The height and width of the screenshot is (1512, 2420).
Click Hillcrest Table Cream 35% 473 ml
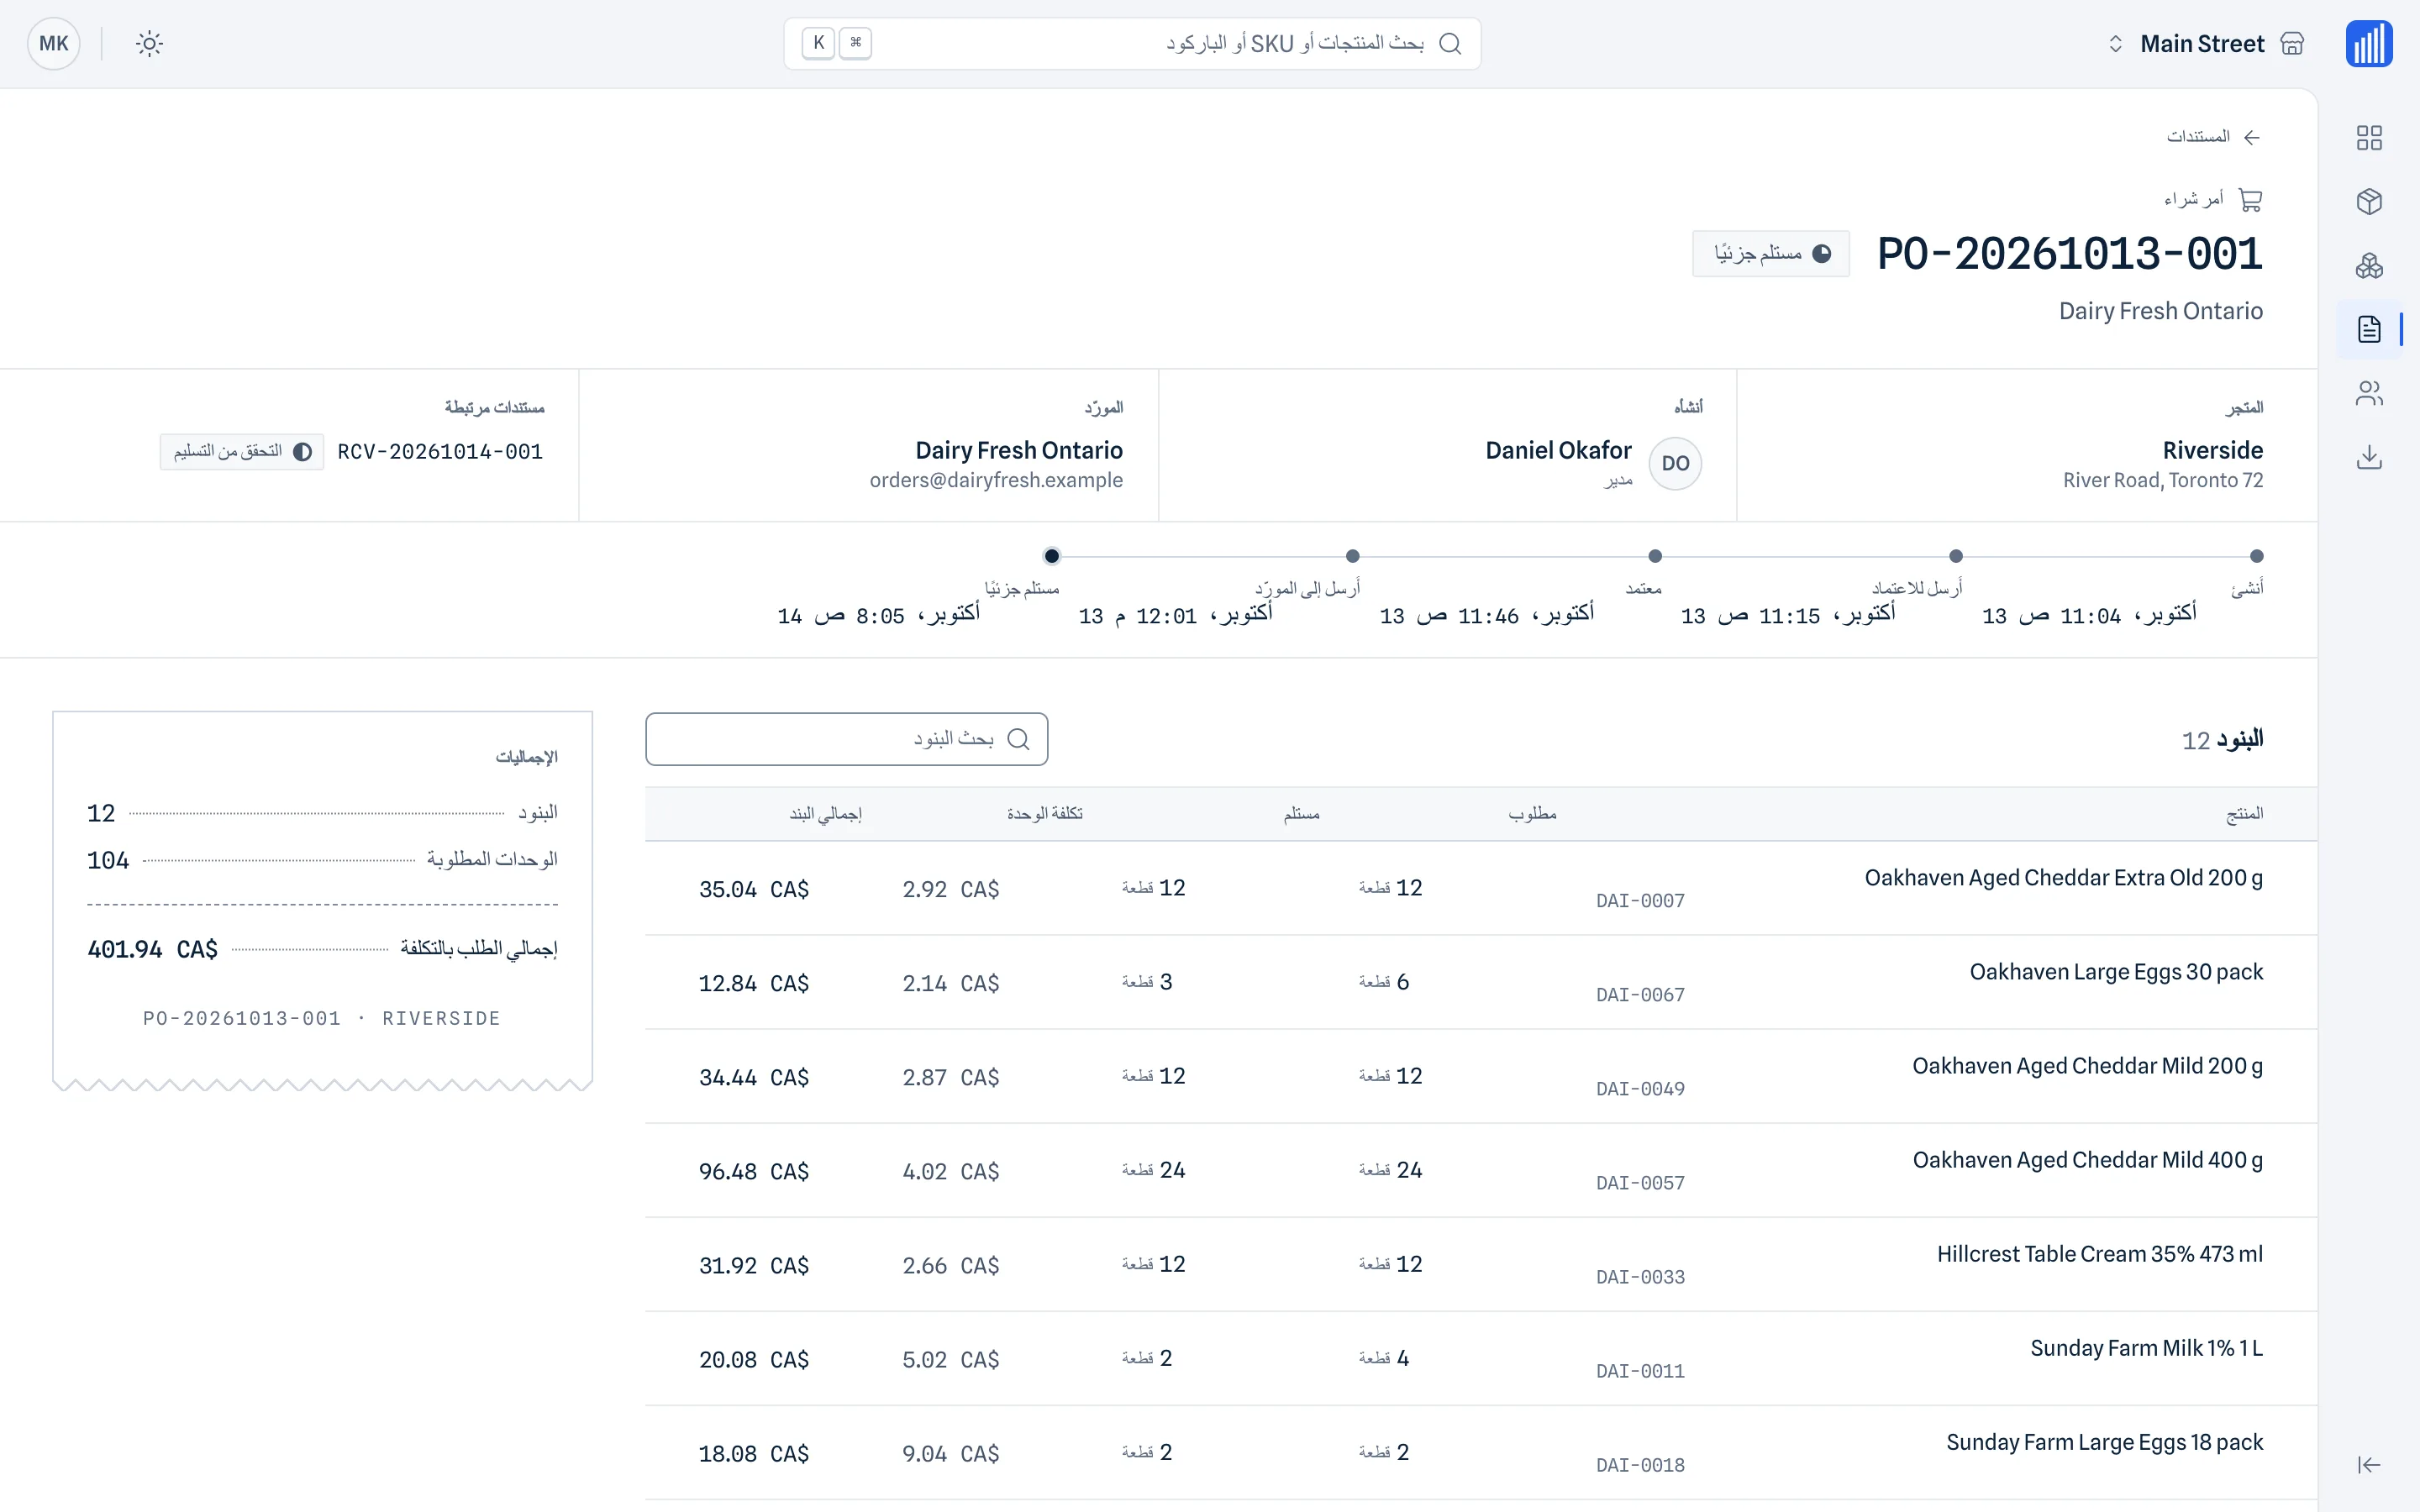pos(2099,1254)
